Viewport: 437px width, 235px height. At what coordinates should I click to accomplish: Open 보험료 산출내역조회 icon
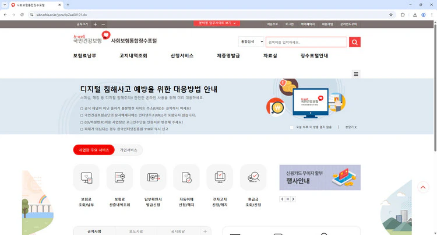tap(119, 177)
